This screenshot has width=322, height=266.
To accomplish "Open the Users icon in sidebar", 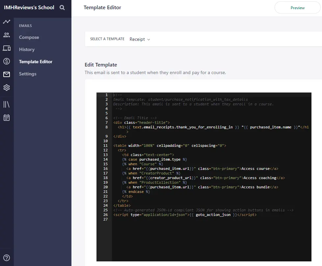I will [x=7, y=35].
